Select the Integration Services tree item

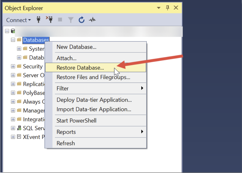(x=34, y=119)
